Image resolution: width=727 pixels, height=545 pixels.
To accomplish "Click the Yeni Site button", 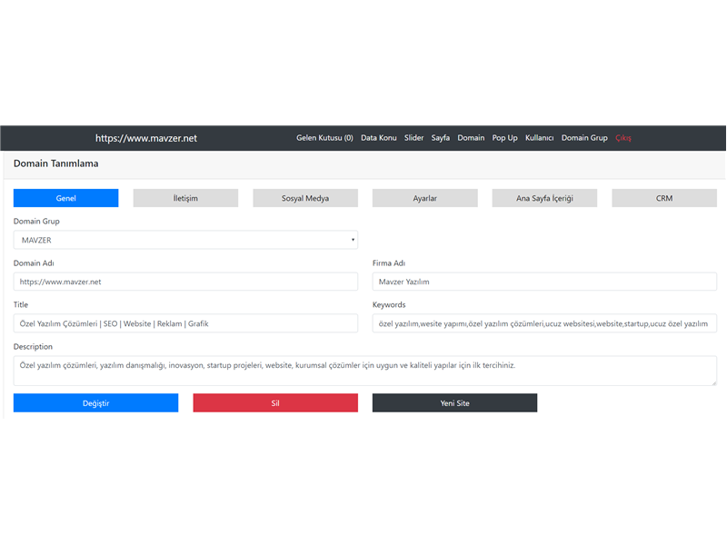I will click(454, 402).
